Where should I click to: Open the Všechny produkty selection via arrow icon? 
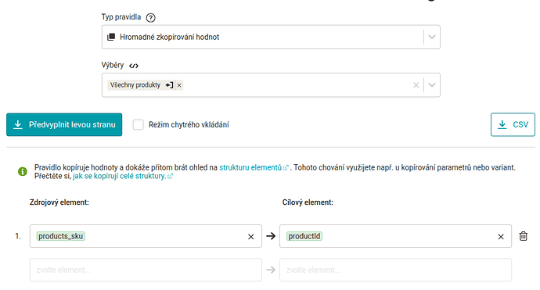(x=169, y=85)
